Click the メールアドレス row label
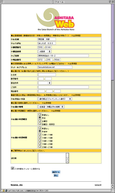 tap(19, 67)
